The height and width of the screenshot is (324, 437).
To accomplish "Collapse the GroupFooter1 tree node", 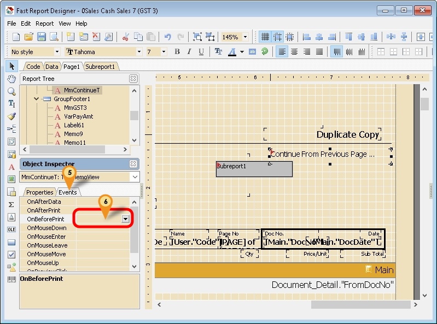I will coord(37,99).
